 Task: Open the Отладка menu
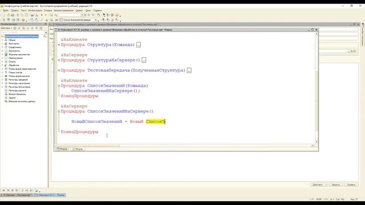point(48,10)
